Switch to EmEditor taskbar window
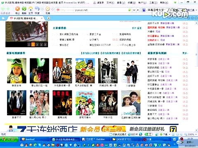The width and height of the screenshot is (198, 148). click(x=95, y=139)
